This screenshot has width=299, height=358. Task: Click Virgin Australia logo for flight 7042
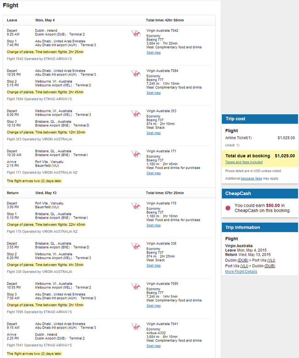pos(136,33)
